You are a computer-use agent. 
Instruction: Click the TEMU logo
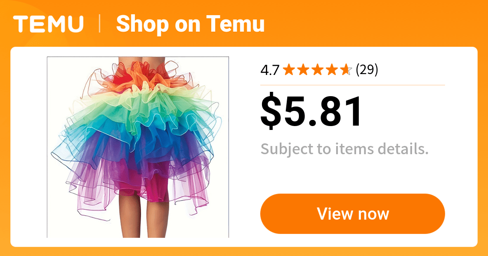click(48, 24)
